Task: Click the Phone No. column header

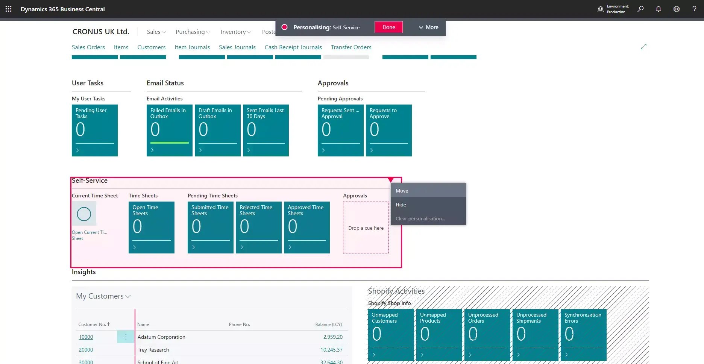Action: pyautogui.click(x=239, y=324)
